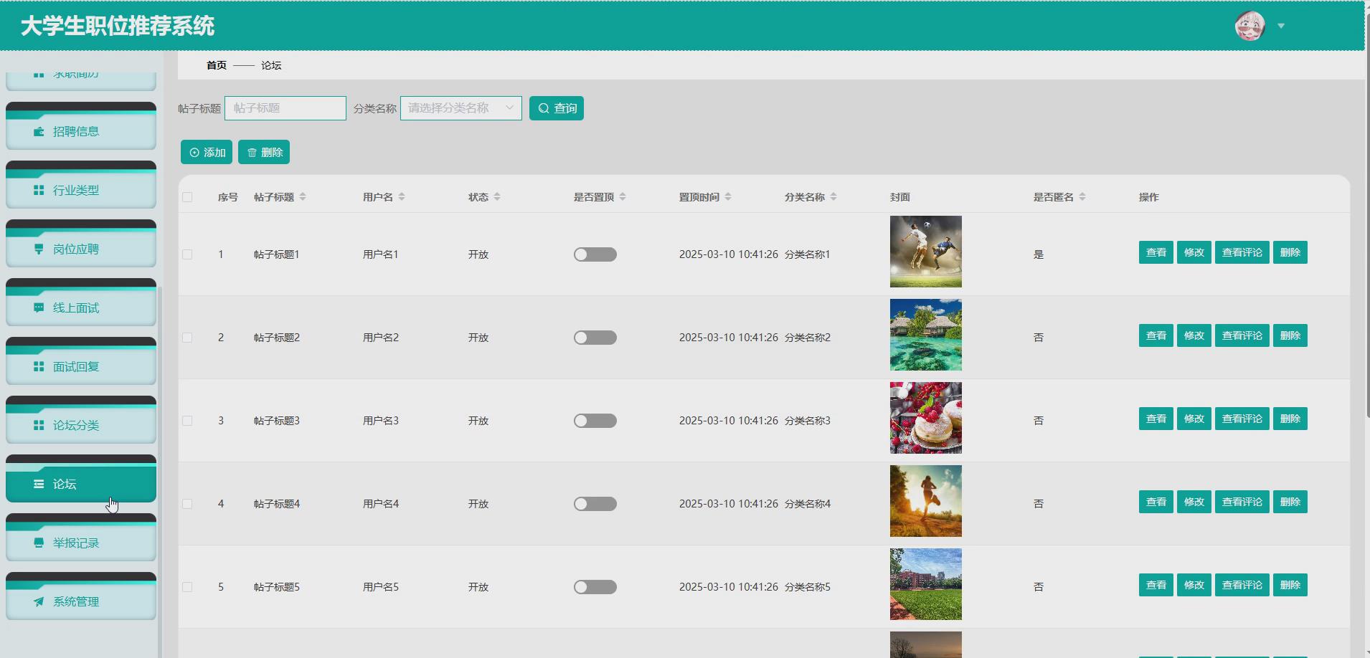Click the paper plane icon beside 系统管理
This screenshot has width=1370, height=658.
pyautogui.click(x=39, y=602)
